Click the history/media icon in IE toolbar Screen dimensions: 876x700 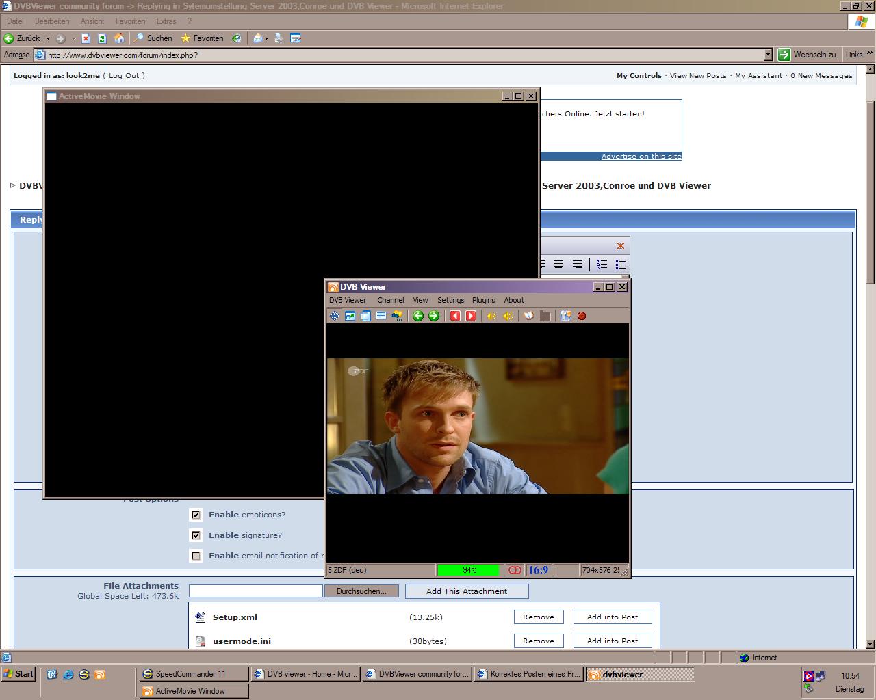(236, 38)
